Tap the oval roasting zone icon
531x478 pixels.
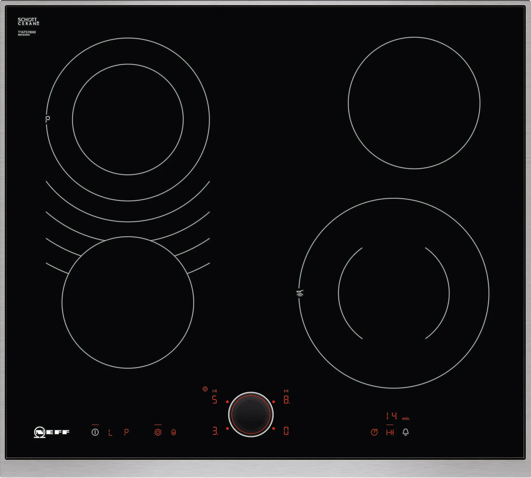pos(174,432)
